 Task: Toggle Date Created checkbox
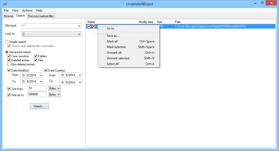click(x=46, y=71)
